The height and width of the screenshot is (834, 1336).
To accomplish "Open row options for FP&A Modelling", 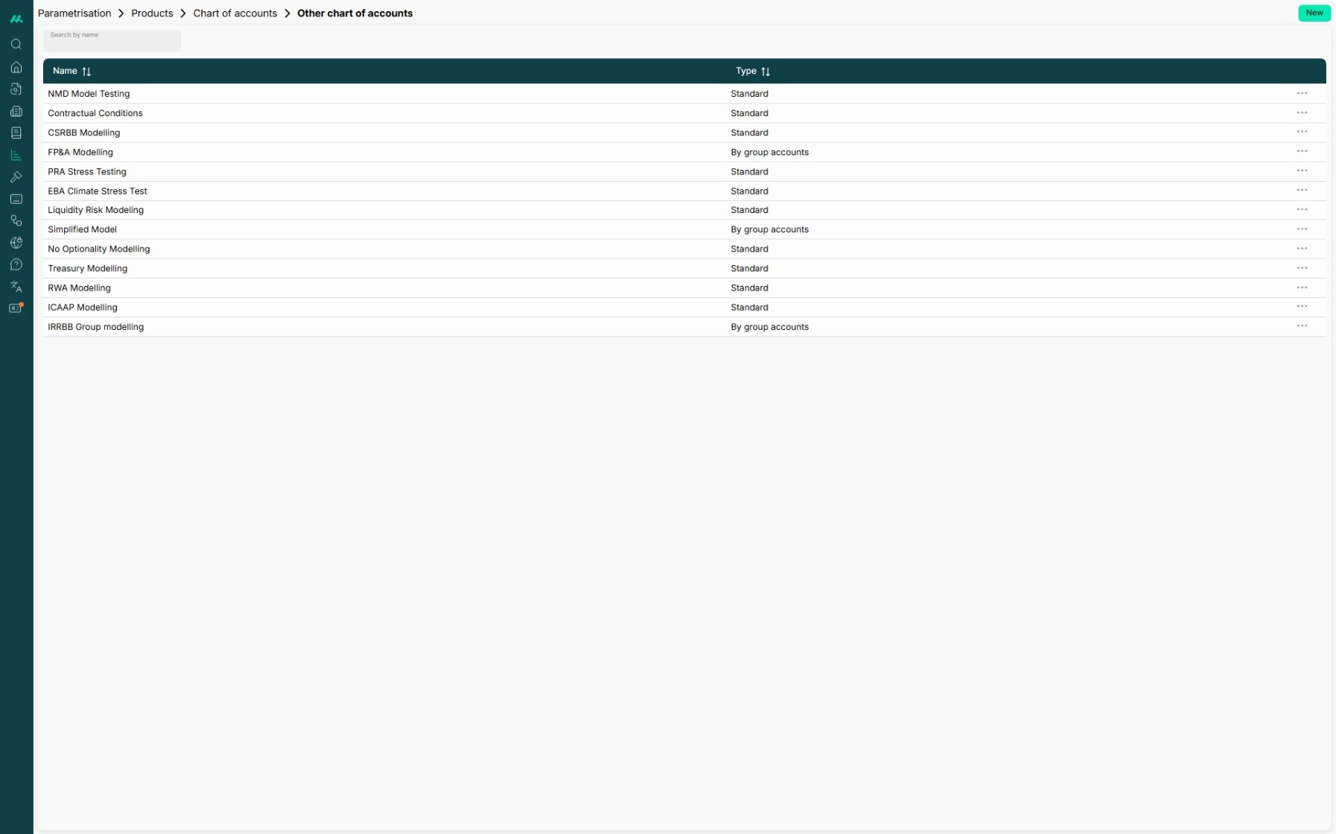I will [x=1302, y=151].
